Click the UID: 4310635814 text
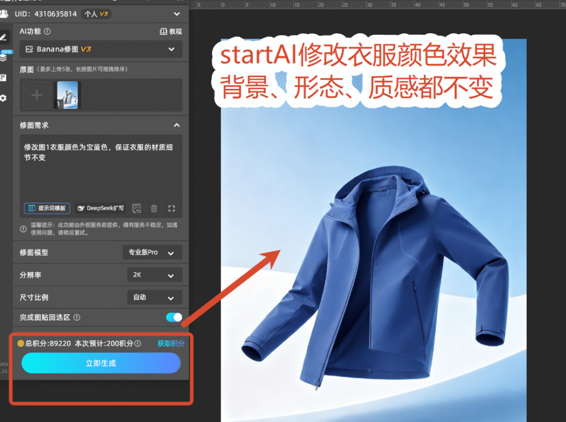Image resolution: width=566 pixels, height=422 pixels. pos(46,14)
